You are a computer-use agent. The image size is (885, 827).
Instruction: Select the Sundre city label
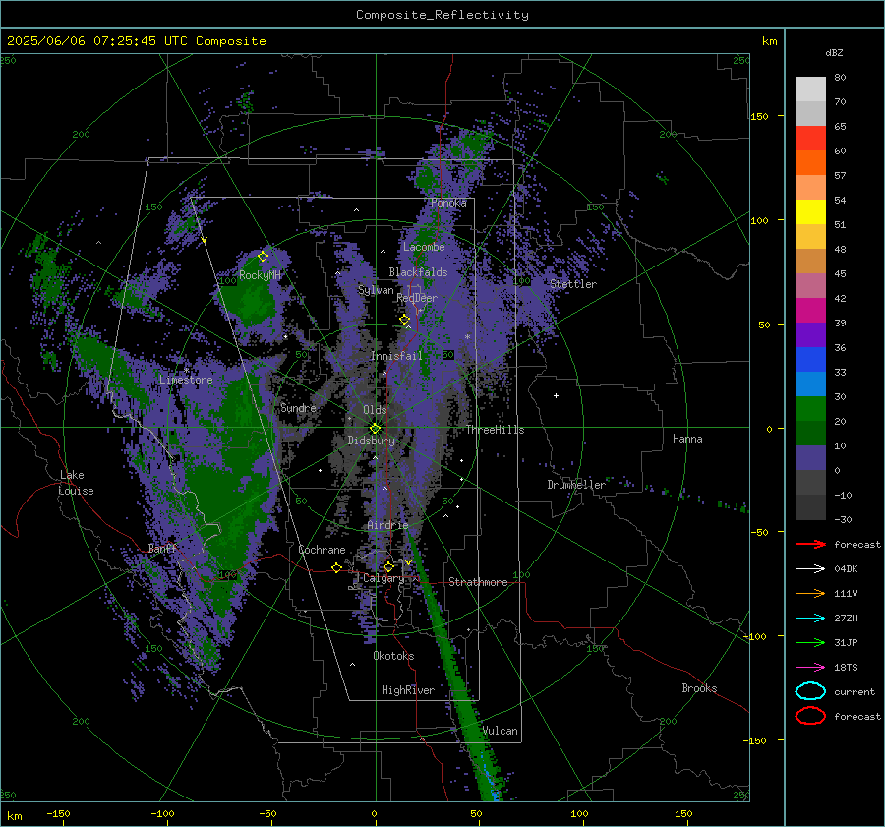click(298, 408)
